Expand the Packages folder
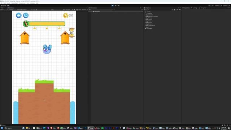Viewport: 231px width, 130px height. [144, 29]
